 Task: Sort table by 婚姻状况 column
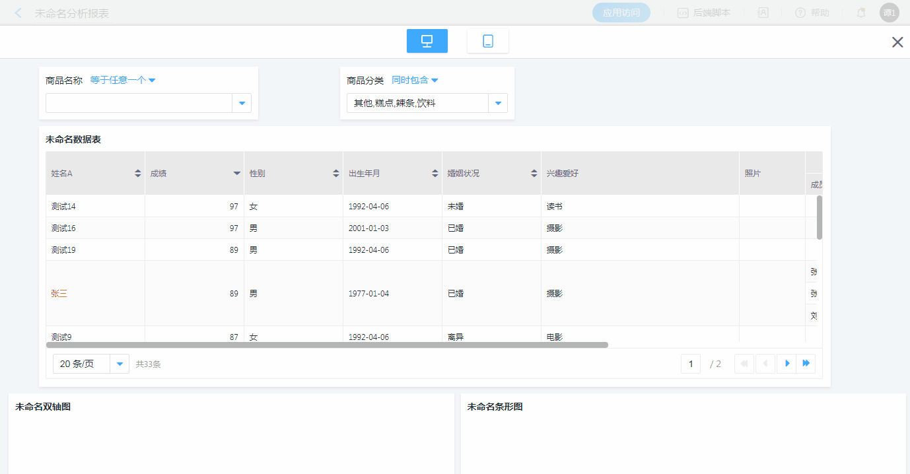click(534, 174)
